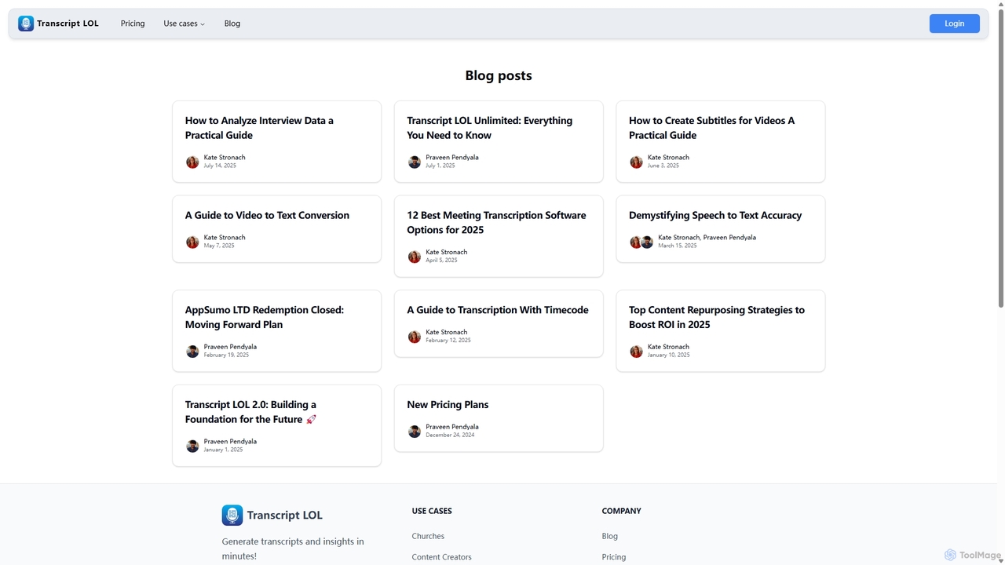Click the 'April 5, 2025' date text
The width and height of the screenshot is (1005, 565).
point(441,261)
